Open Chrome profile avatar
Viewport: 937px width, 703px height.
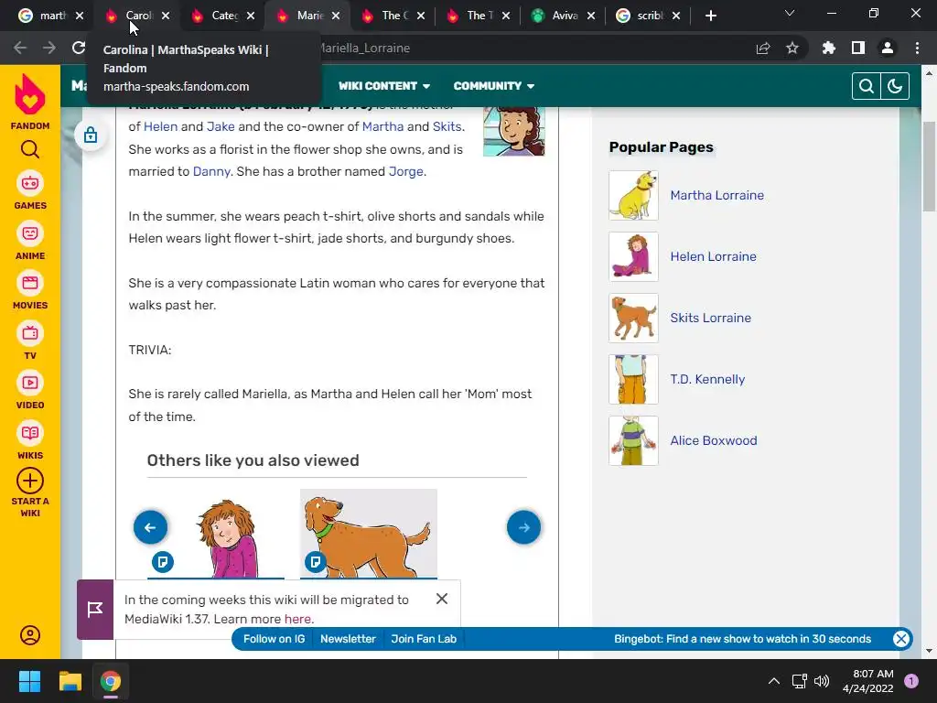point(888,48)
